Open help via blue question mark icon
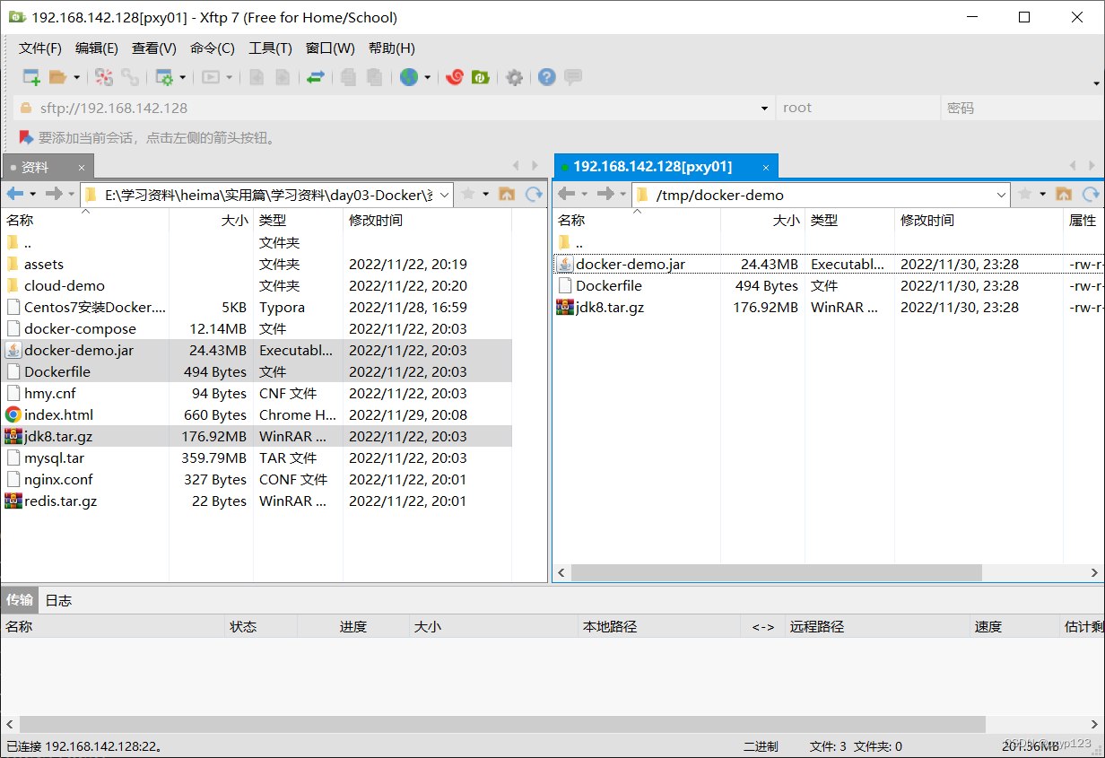 (x=547, y=77)
